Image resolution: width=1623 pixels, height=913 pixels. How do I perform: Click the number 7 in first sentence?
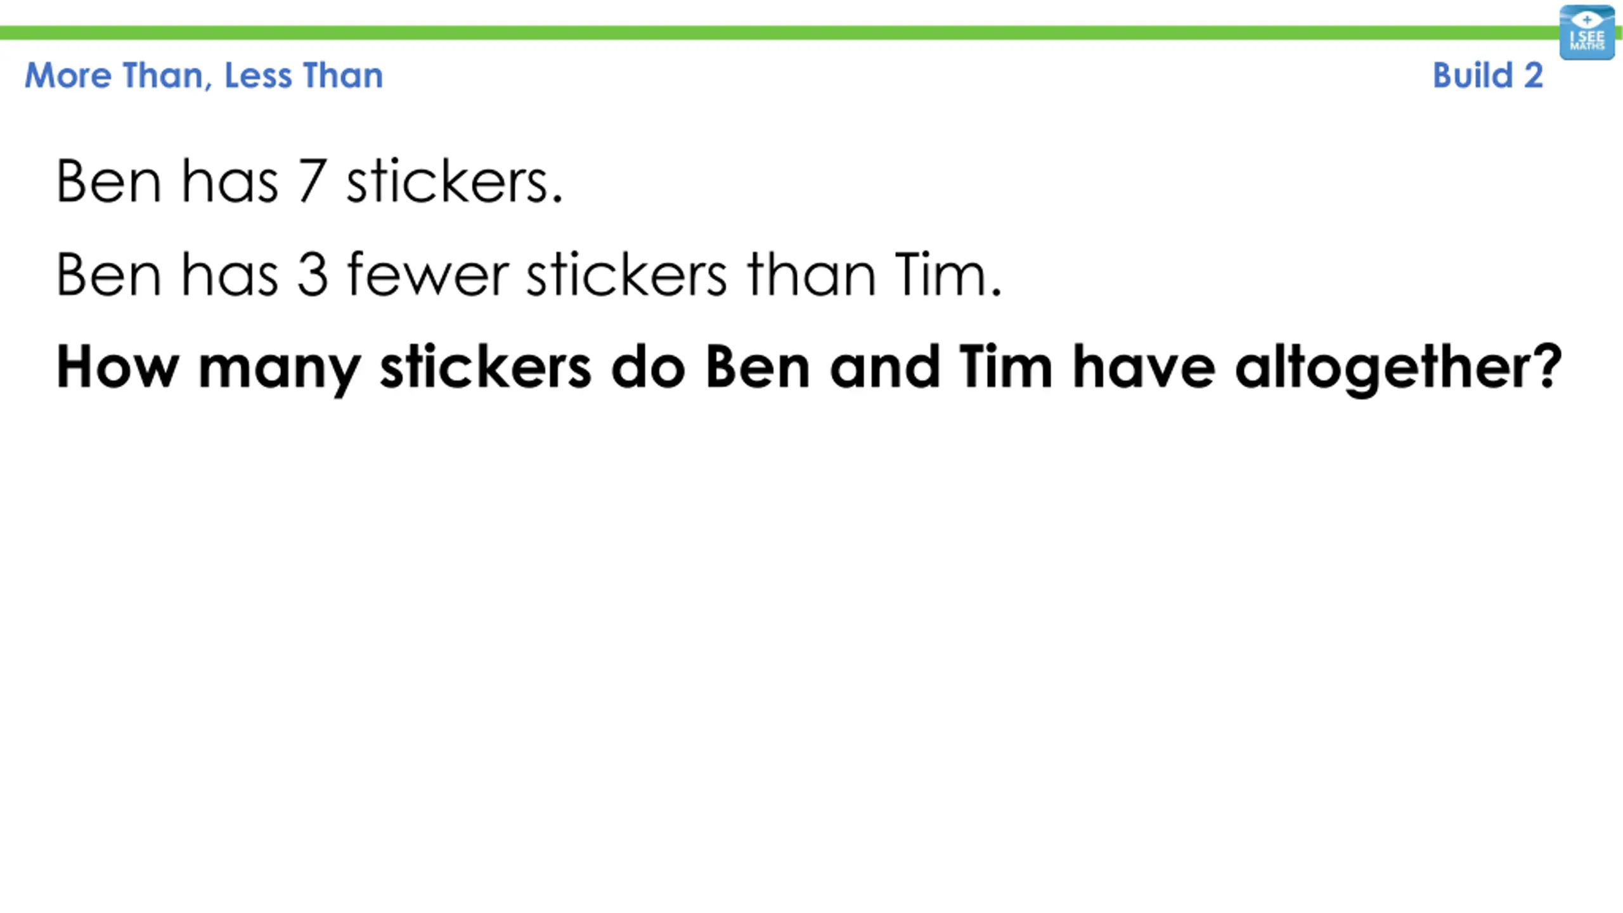(313, 181)
